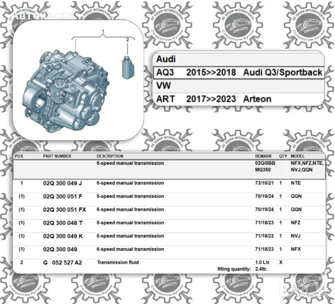Click the DESCRIPTION column header

[110, 156]
